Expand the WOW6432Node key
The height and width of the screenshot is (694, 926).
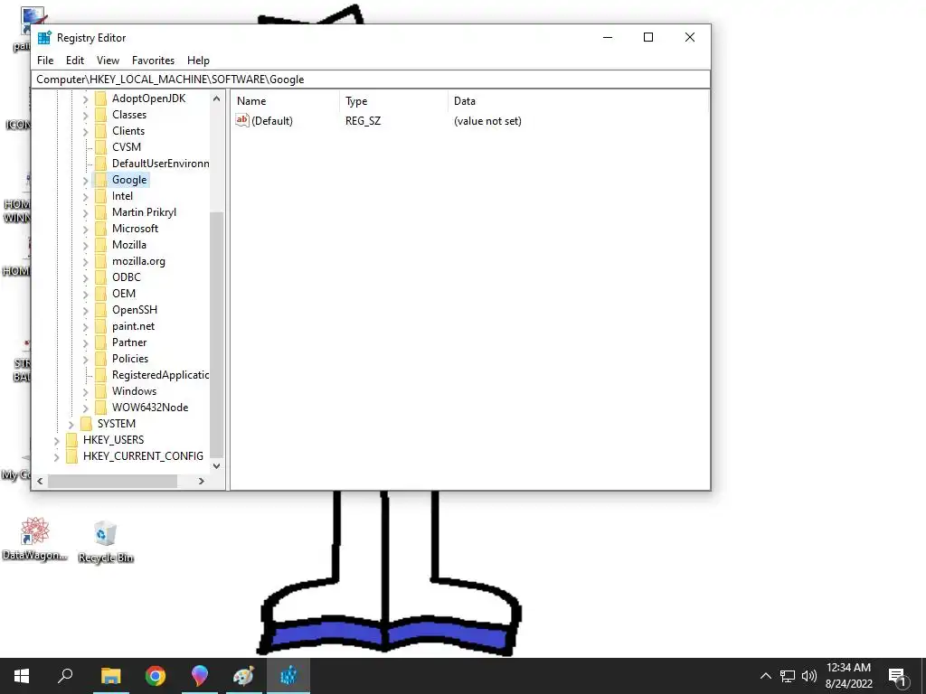[x=86, y=408]
